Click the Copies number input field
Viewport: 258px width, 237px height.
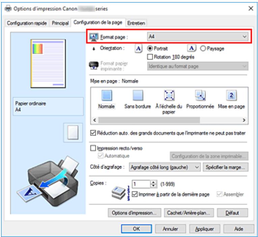(141, 184)
